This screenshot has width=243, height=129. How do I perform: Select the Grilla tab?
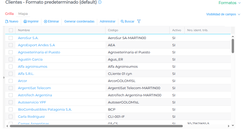9,14
